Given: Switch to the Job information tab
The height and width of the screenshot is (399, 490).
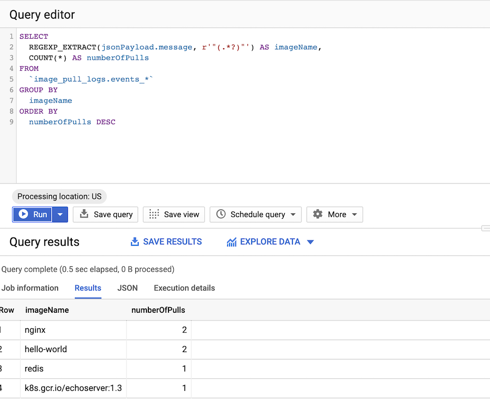Looking at the screenshot, I should [x=30, y=288].
